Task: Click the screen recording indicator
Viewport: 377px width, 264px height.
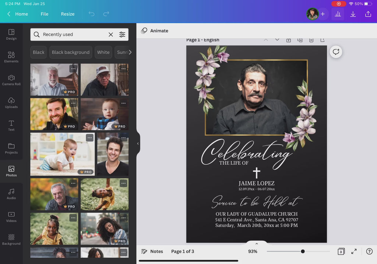Action: click(339, 4)
